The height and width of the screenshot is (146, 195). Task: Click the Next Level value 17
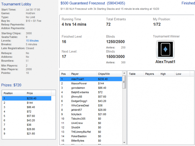coord(64,57)
